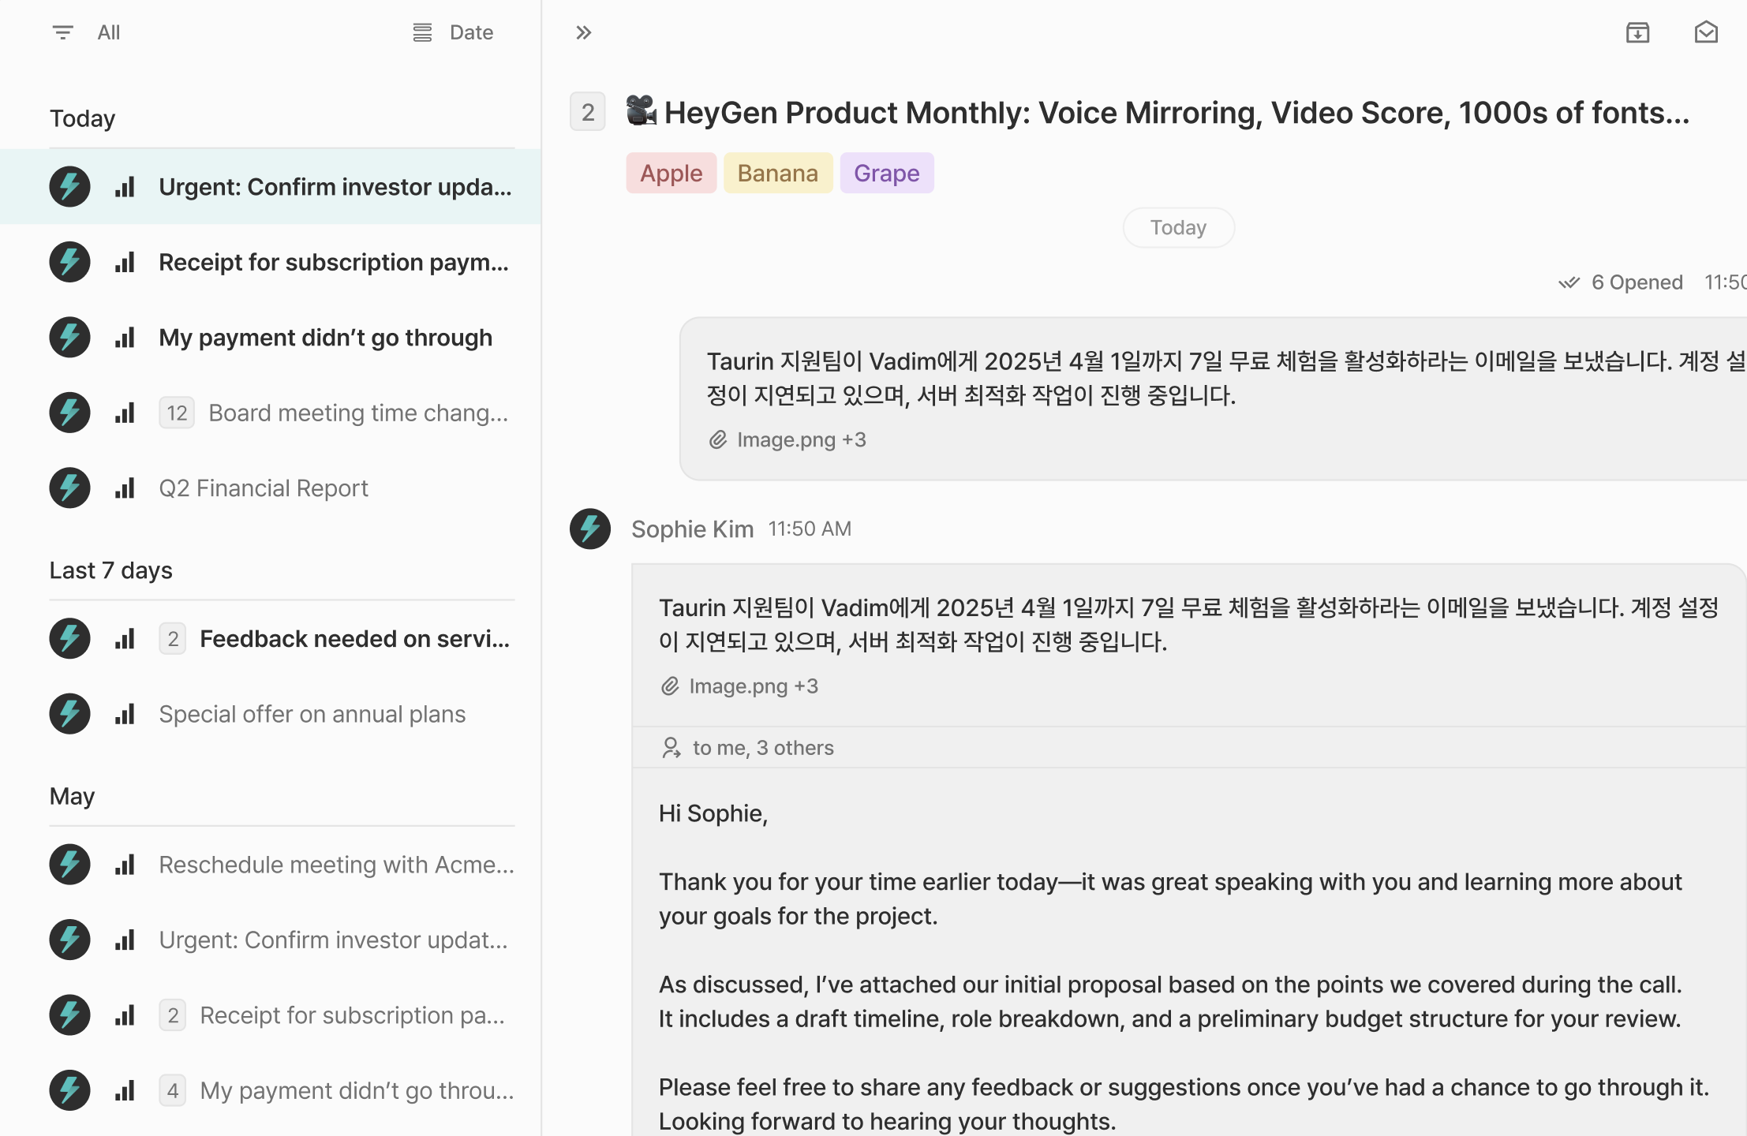
Task: Open Feedback needed on service email
Action: pos(354,639)
